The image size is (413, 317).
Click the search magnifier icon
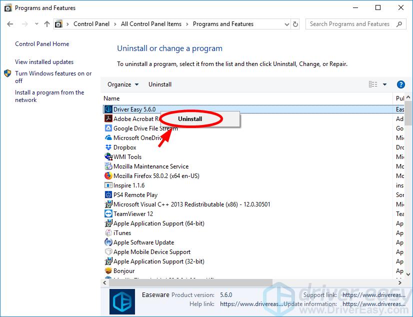pos(399,24)
